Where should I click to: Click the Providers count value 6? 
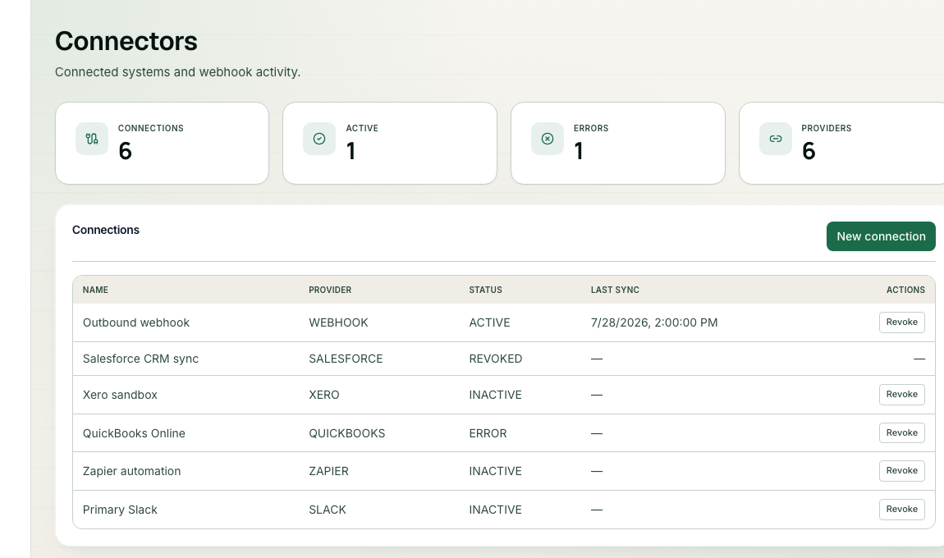(x=809, y=151)
